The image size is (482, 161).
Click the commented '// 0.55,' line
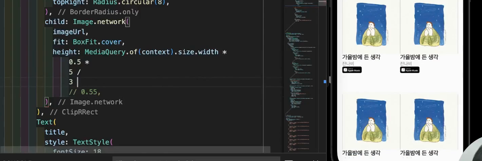coord(85,92)
